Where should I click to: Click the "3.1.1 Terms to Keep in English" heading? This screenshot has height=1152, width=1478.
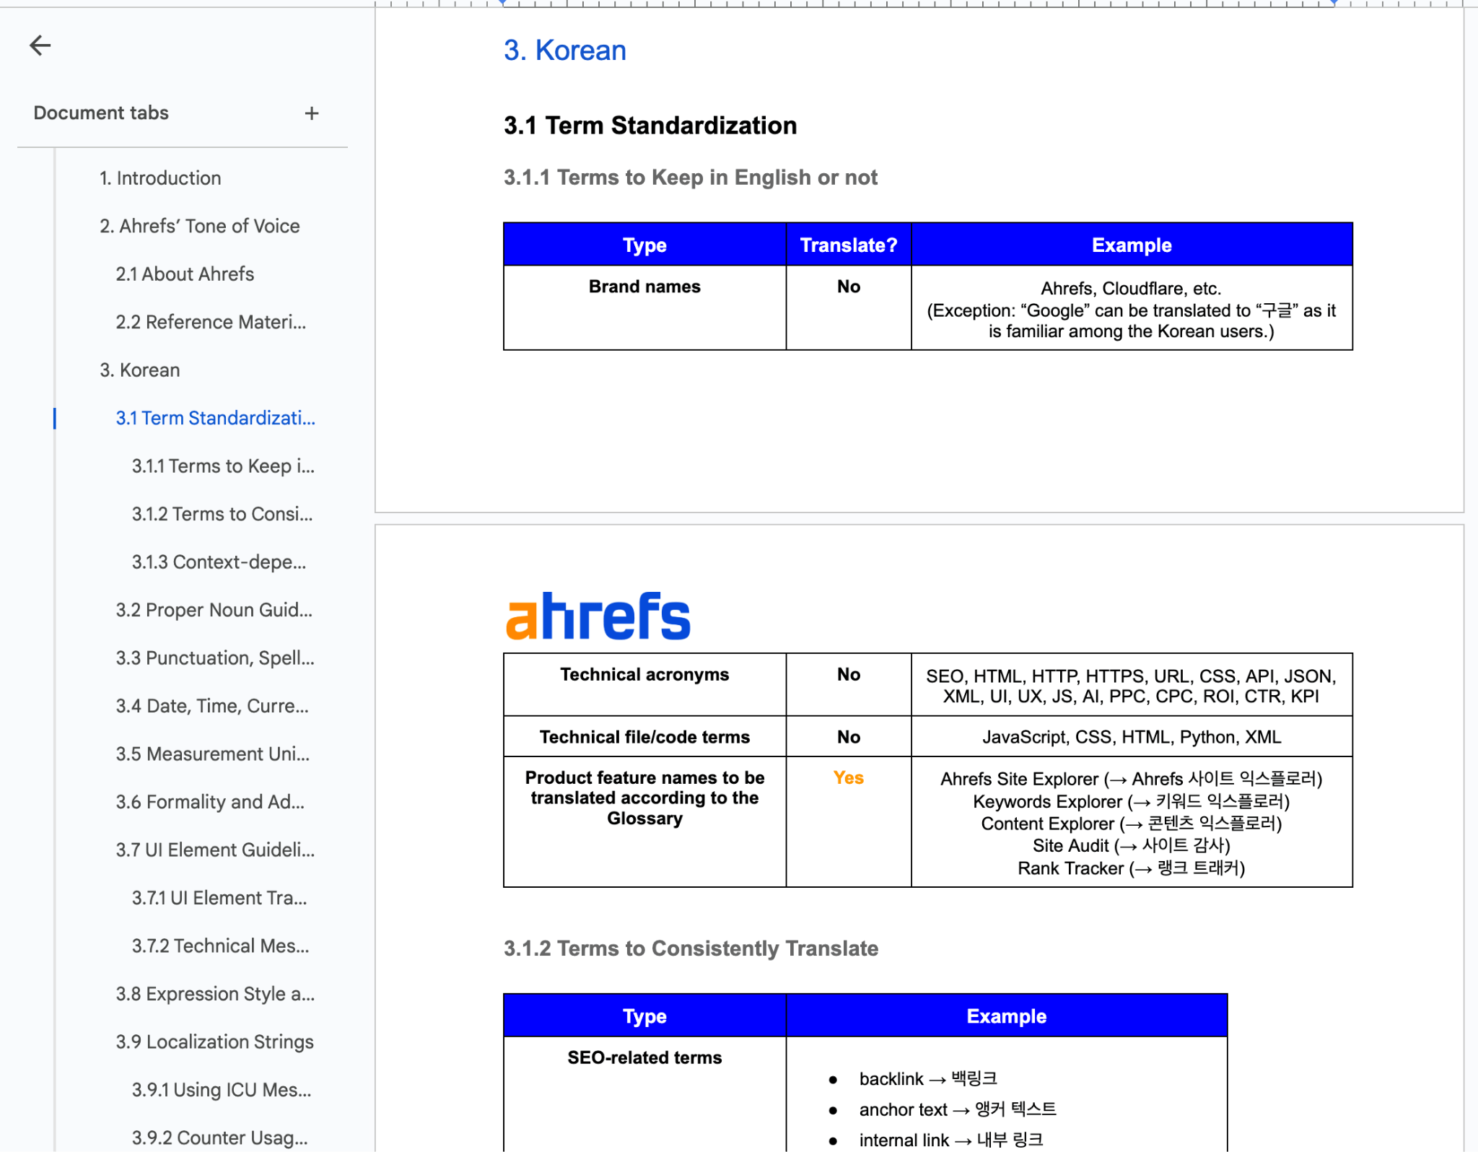point(690,177)
